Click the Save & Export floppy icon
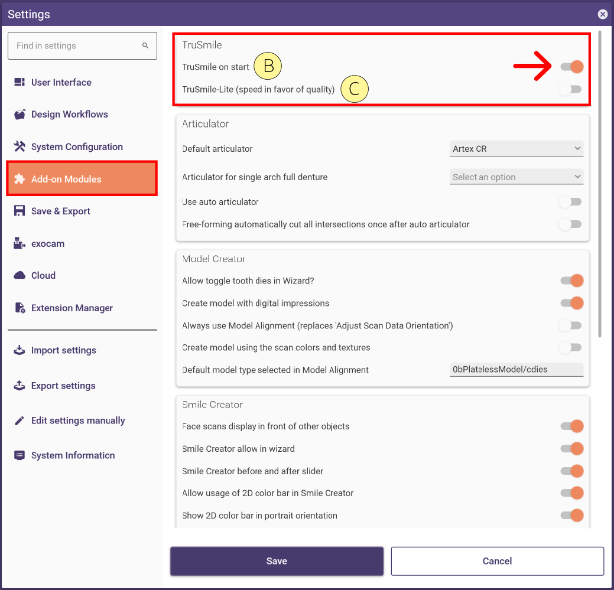 [x=20, y=211]
